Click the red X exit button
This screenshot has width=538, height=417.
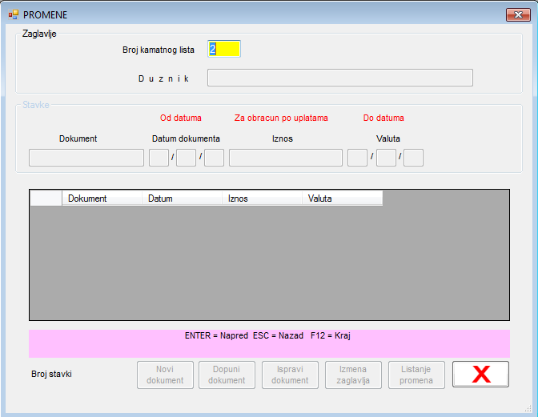[480, 375]
